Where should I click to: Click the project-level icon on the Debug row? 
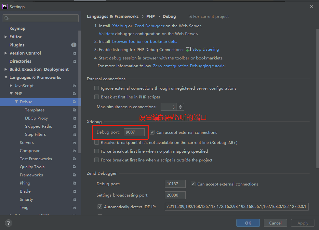pyautogui.click(x=74, y=102)
